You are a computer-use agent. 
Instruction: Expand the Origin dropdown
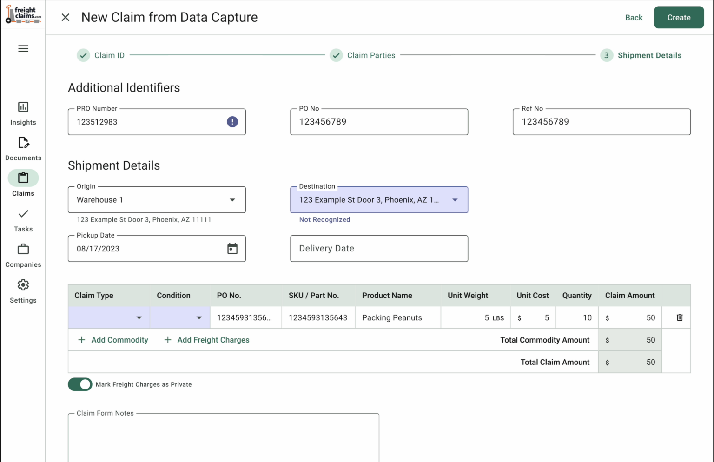(232, 200)
